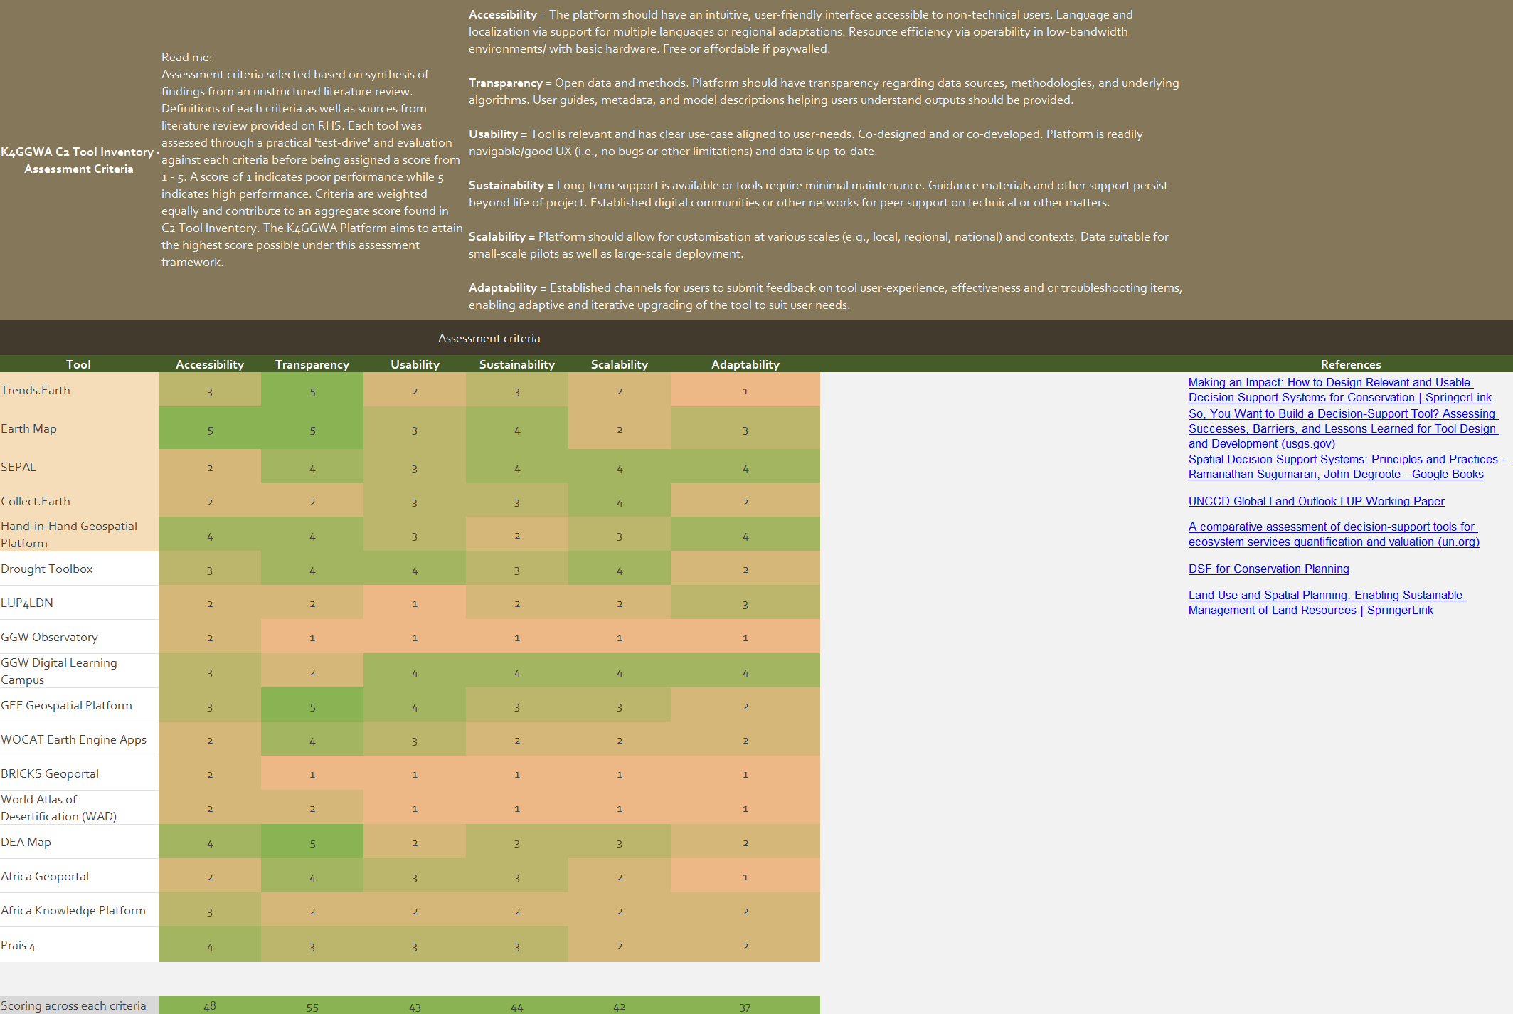This screenshot has width=1513, height=1014.
Task: Select Collect.Earth Adaptability score 2
Action: click(745, 501)
